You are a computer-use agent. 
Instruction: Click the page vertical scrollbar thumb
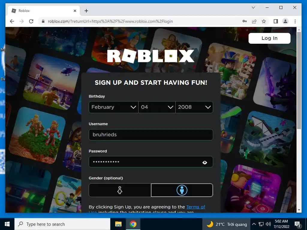[299, 80]
